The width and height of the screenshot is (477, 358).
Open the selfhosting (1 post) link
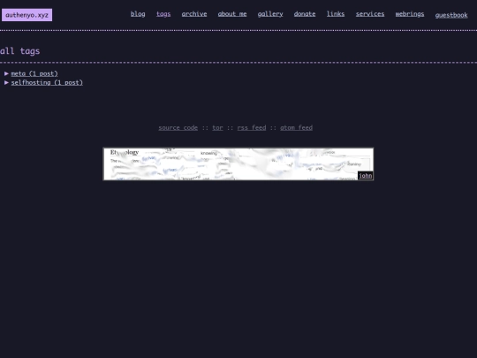click(47, 83)
